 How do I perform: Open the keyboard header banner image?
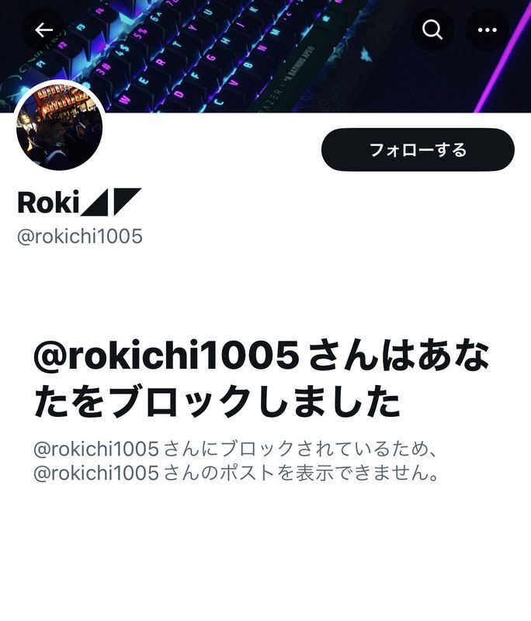(x=265, y=56)
